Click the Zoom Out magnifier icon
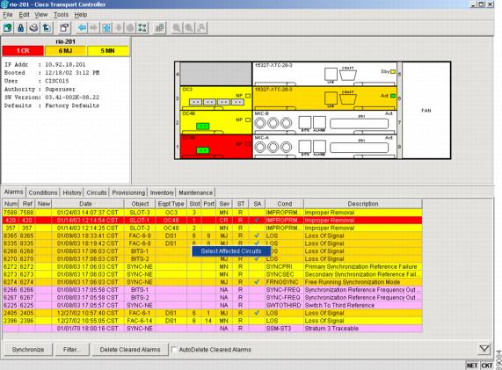502x370 pixels. (189, 28)
